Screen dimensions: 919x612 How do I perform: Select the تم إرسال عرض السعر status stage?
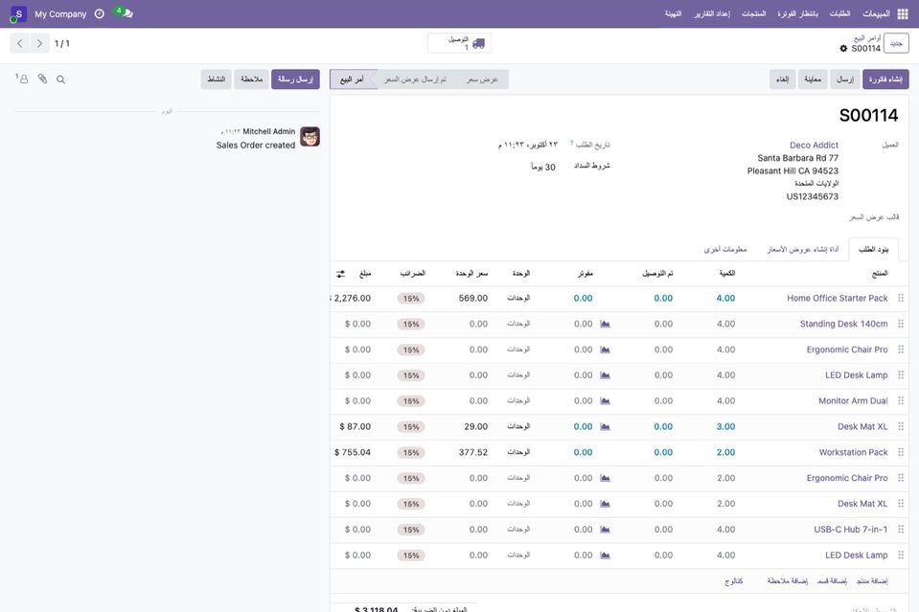tap(415, 79)
